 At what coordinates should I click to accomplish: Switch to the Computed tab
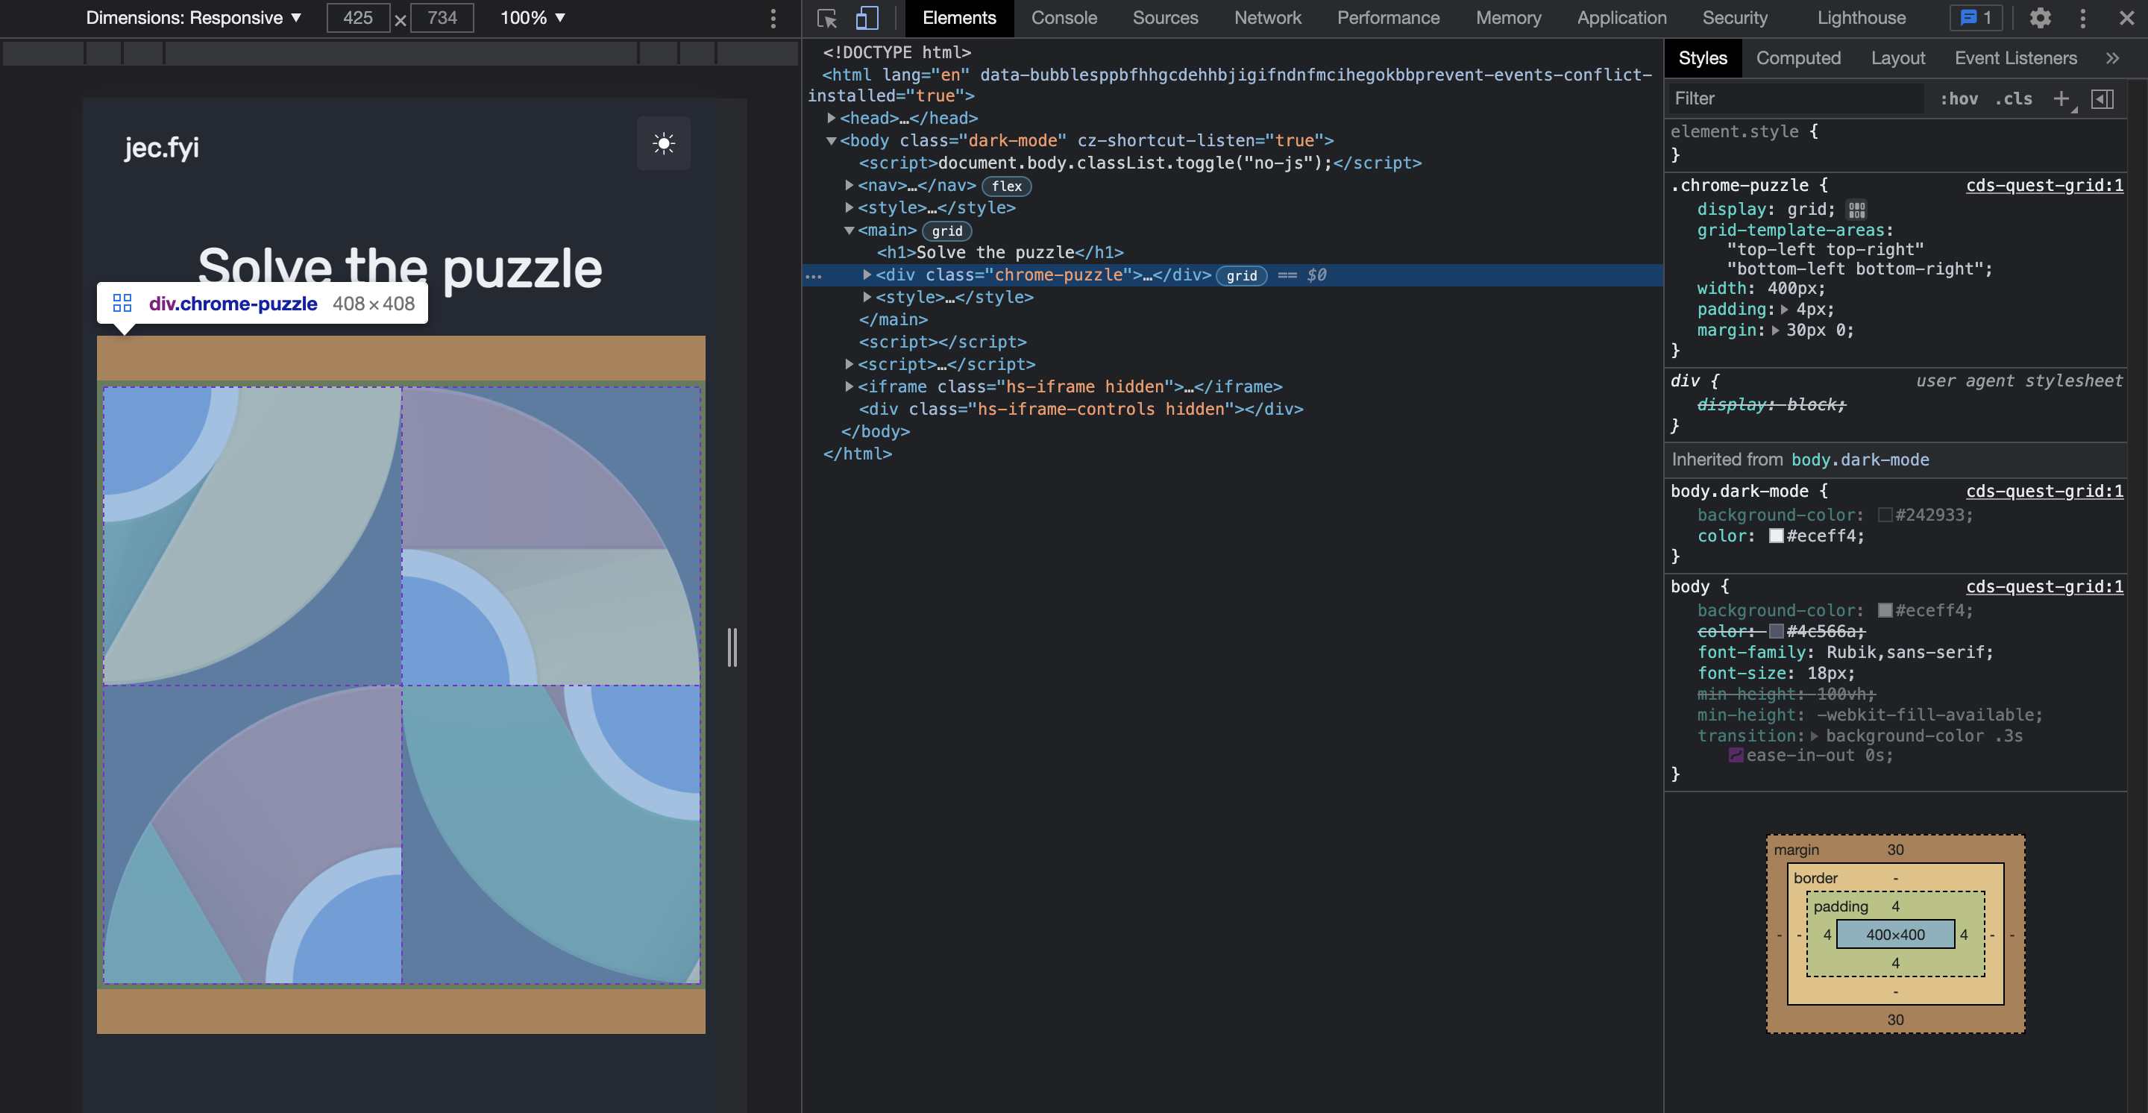1799,57
